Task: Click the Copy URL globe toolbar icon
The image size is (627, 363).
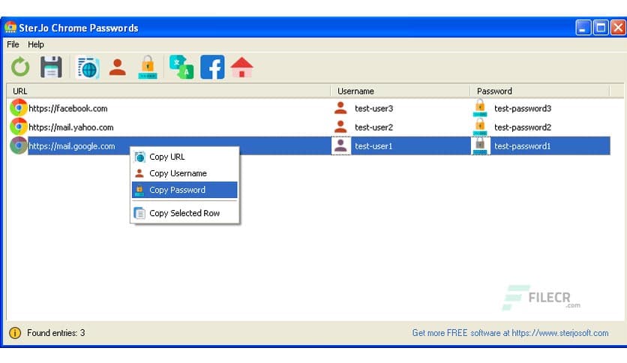Action: (88, 67)
